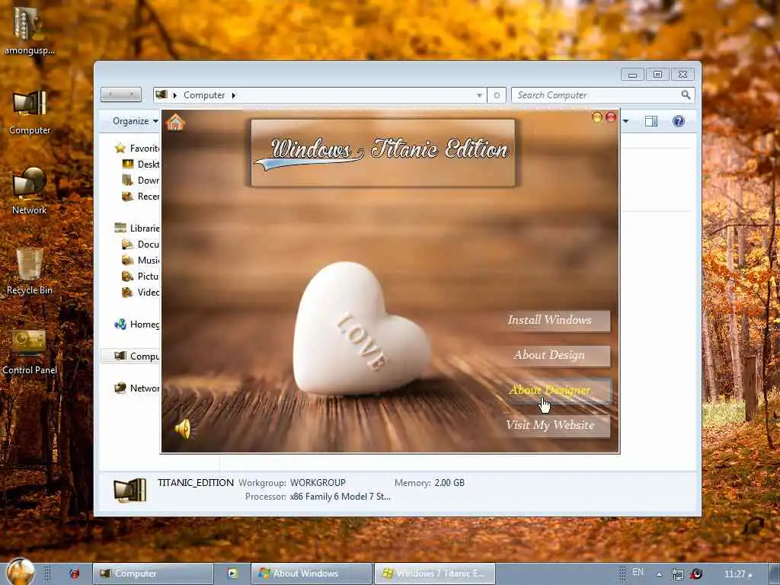
Task: Click the small media taskbar button
Action: pos(232,574)
